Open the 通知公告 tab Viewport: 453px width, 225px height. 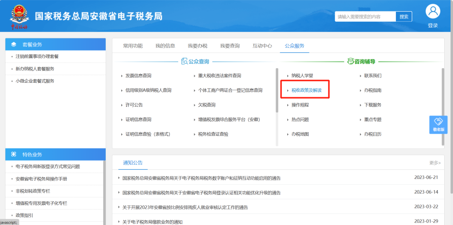click(133, 163)
